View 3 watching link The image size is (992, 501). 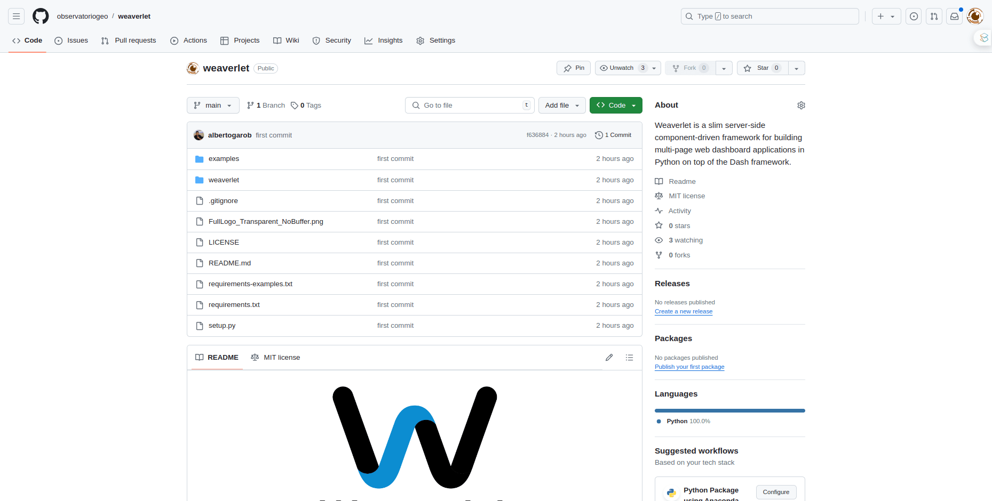pos(679,240)
